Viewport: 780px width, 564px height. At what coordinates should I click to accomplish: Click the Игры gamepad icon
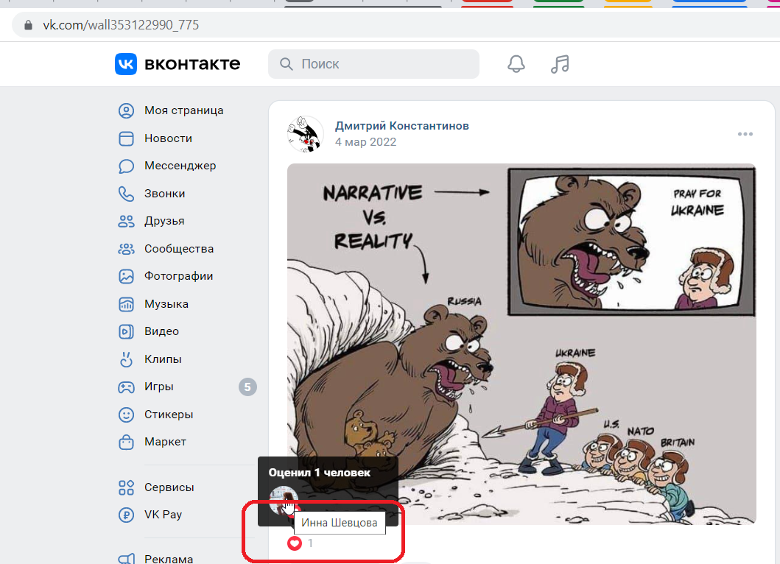(127, 387)
